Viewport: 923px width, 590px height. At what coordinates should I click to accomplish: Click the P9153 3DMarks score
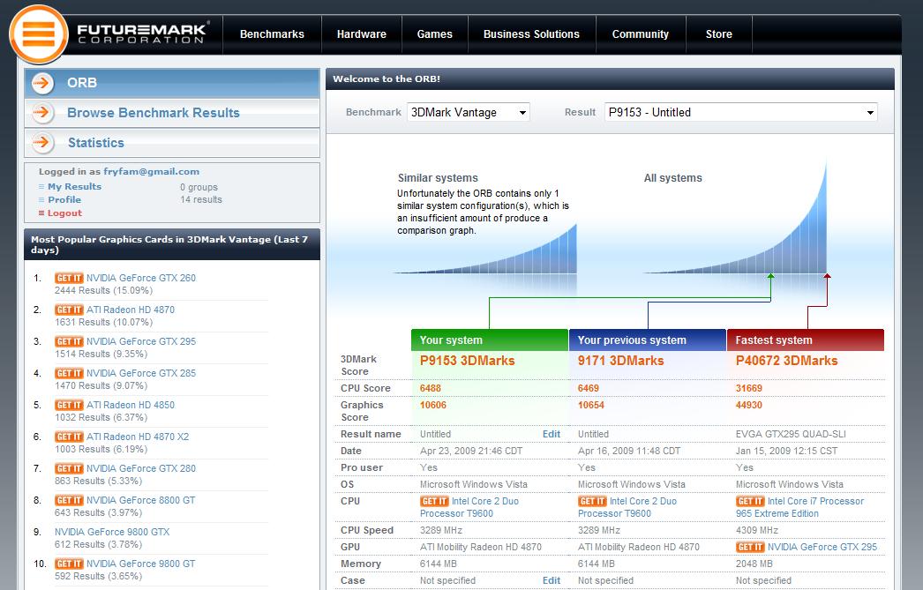click(468, 362)
